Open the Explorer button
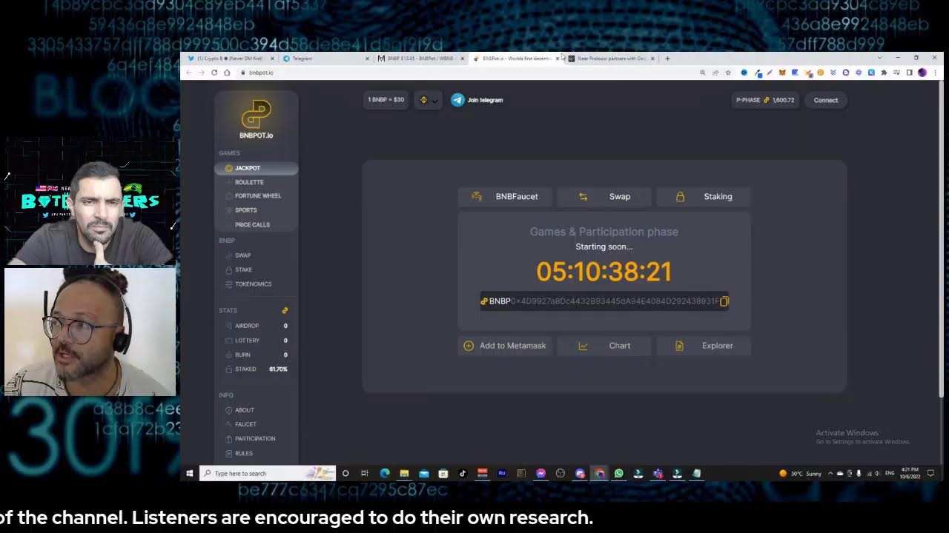This screenshot has height=533, width=949. click(704, 346)
